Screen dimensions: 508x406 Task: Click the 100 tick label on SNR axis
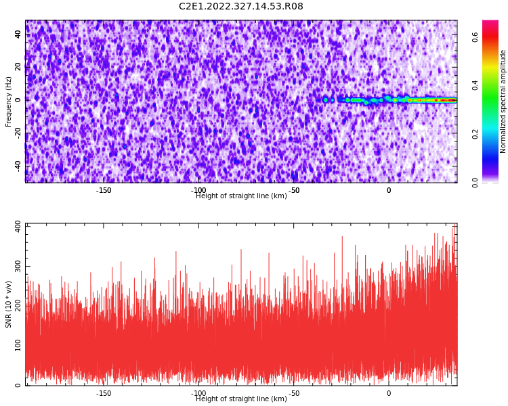[x=18, y=346]
